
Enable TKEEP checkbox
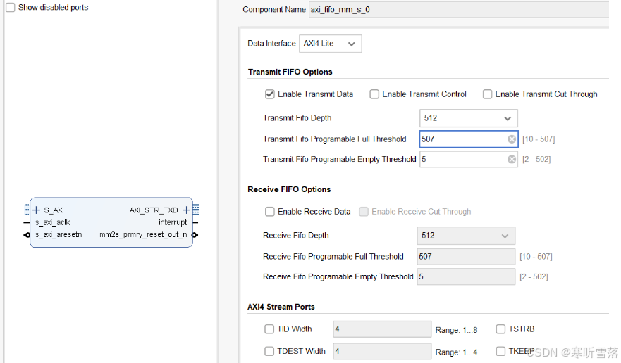click(x=500, y=351)
